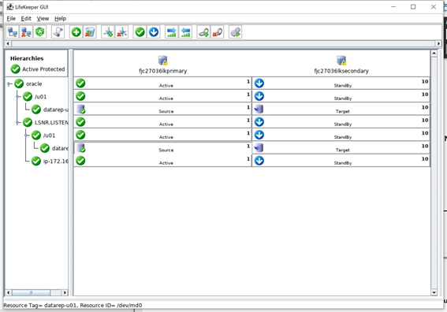Click the hierarchy panel horizontal scrollbar thumb
Image resolution: width=447 pixels, height=312 pixels.
tap(31, 292)
